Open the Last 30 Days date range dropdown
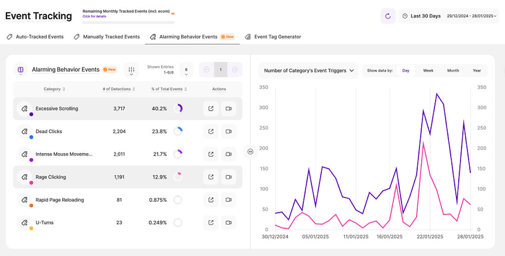This screenshot has width=505, height=256. pyautogui.click(x=449, y=16)
